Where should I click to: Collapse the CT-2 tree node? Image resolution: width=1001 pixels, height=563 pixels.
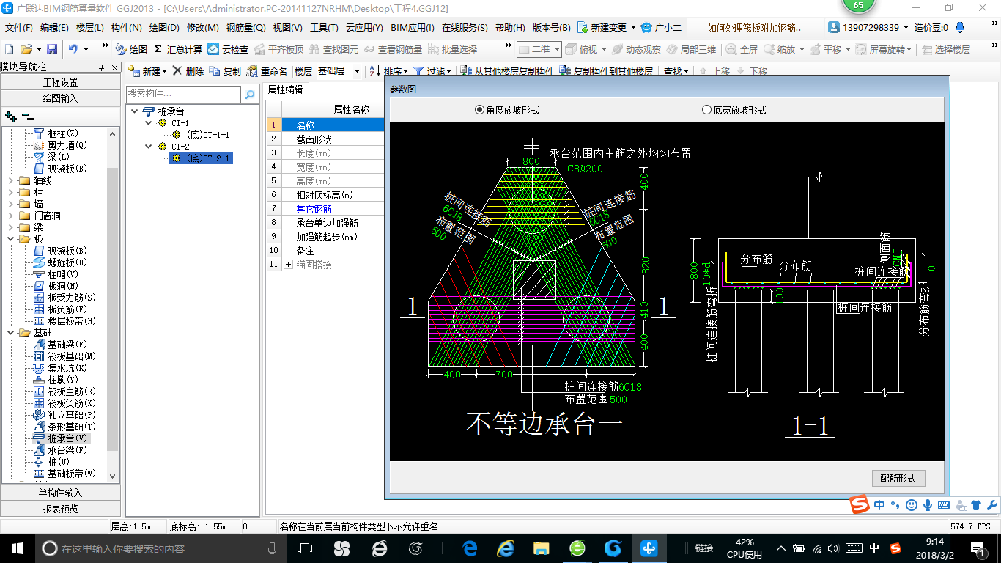[x=149, y=147]
